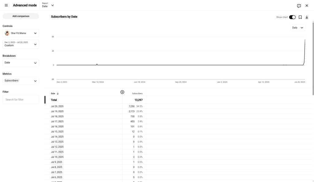Open the hamburger navigation menu
Screen dimensions: 314x182
click(x=6, y=6)
